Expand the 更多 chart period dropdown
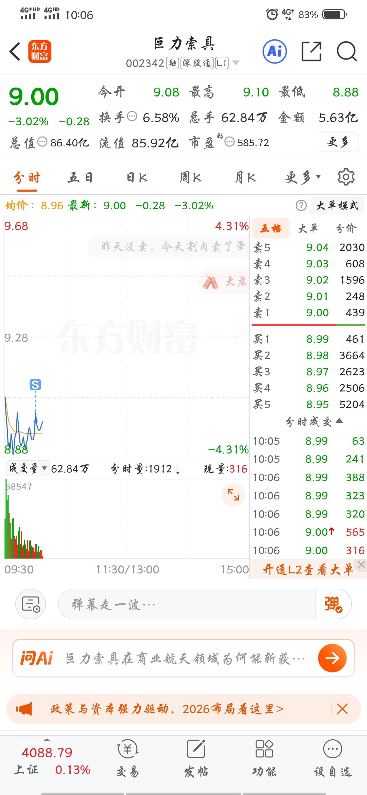367x795 pixels. pos(302,177)
